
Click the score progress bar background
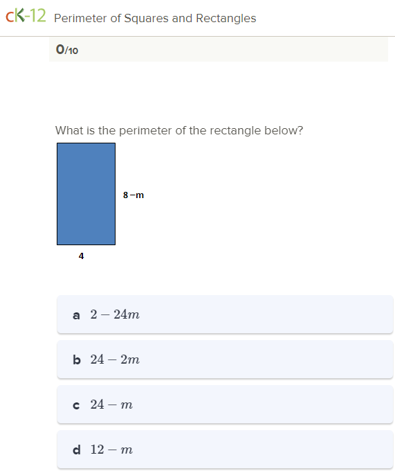pyautogui.click(x=219, y=50)
